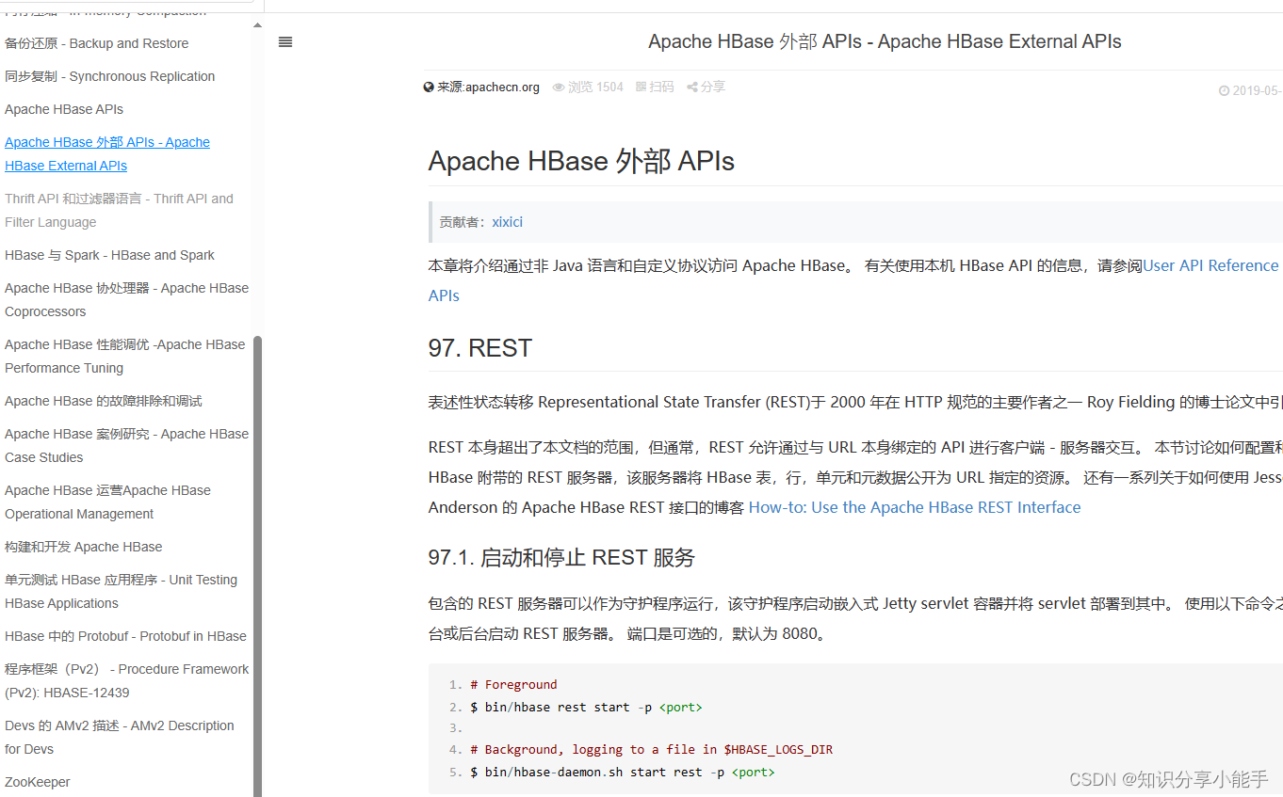Click the Apache HBase 外部 APIs heading
Viewport: 1283px width, 797px height.
(581, 161)
